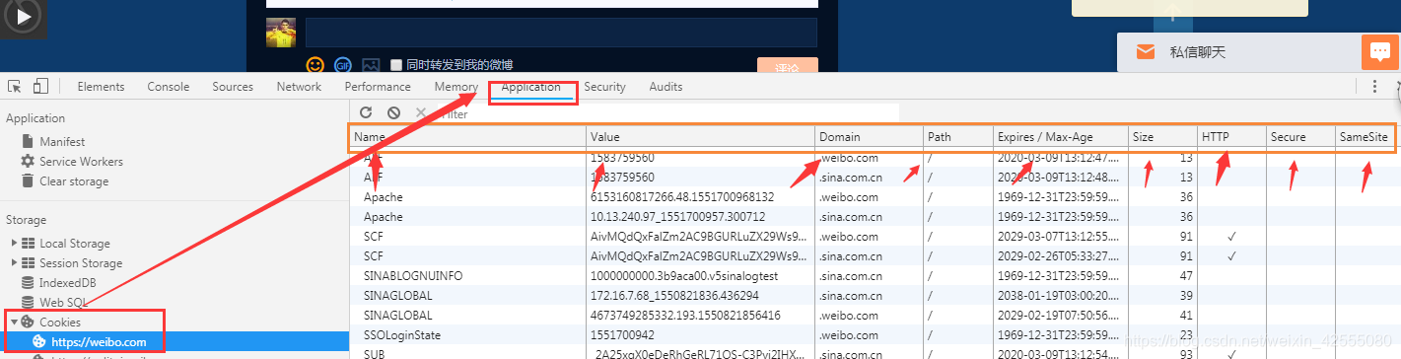
Task: Sort cookies by the Domain column
Action: [x=869, y=137]
